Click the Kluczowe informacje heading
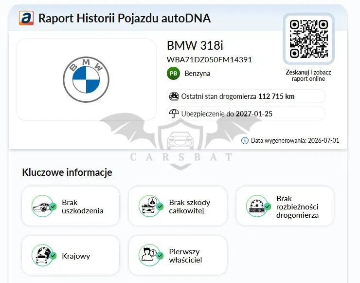The image size is (360, 283). (67, 172)
